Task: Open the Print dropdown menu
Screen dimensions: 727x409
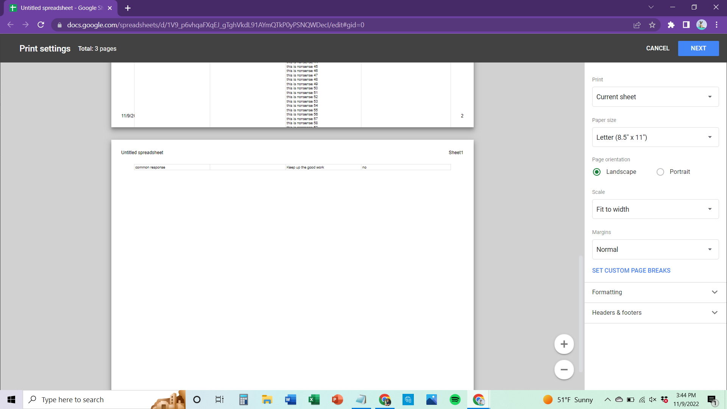Action: click(x=655, y=97)
